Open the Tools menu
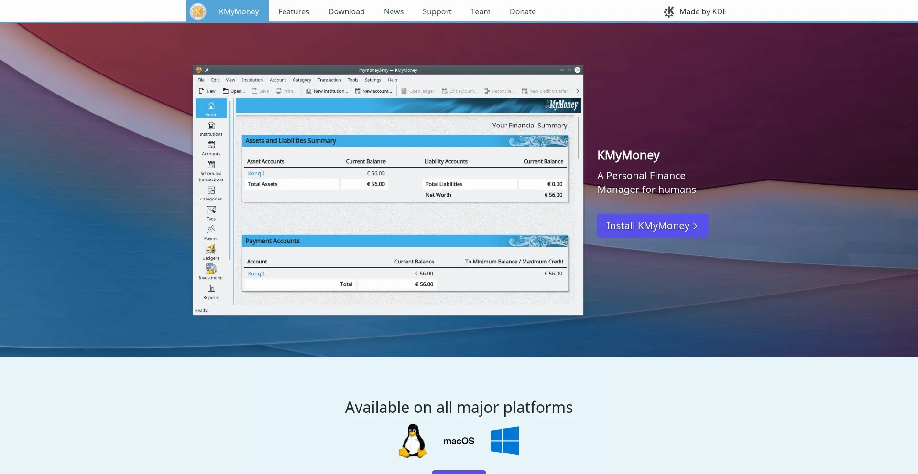Viewport: 918px width, 474px height. coord(353,80)
